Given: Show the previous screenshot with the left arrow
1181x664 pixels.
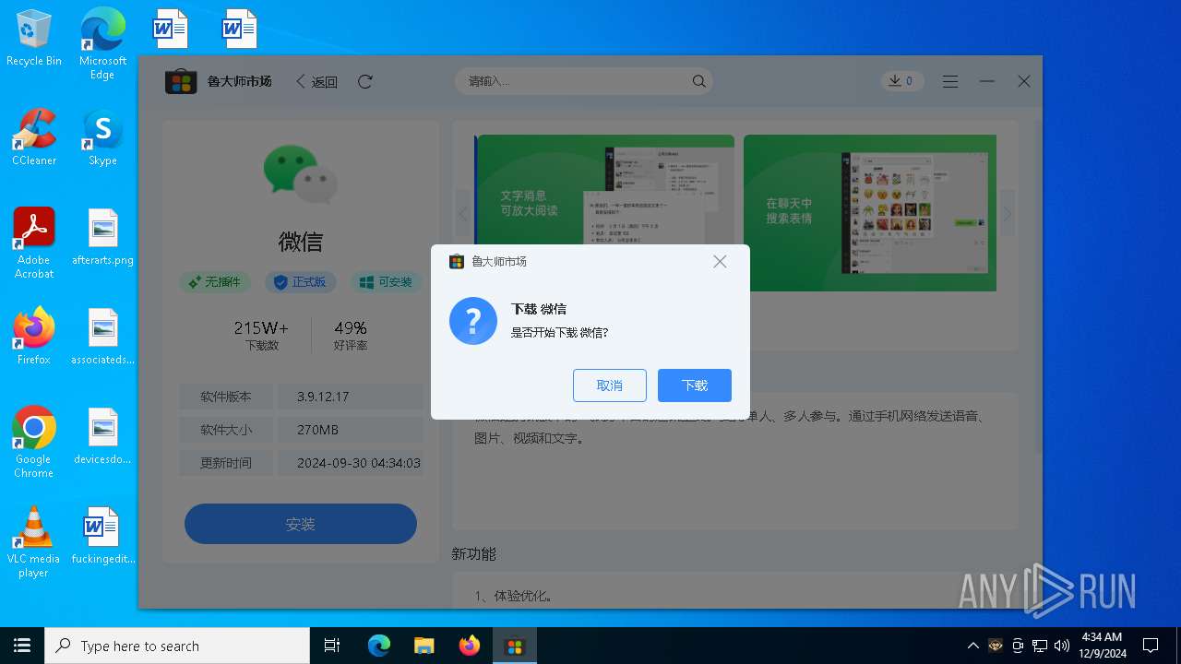Looking at the screenshot, I should coord(463,213).
